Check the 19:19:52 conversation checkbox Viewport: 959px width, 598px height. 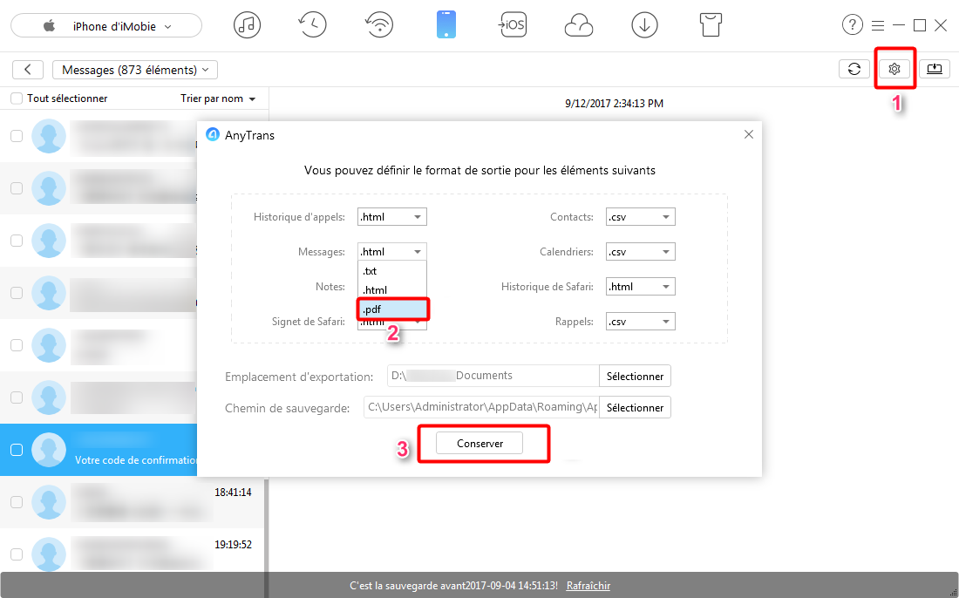17,554
